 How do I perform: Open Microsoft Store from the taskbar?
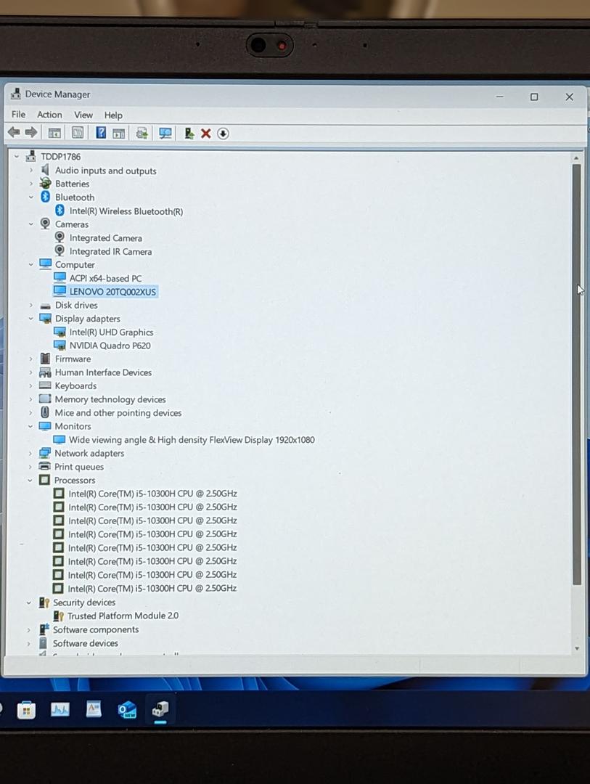(x=26, y=709)
